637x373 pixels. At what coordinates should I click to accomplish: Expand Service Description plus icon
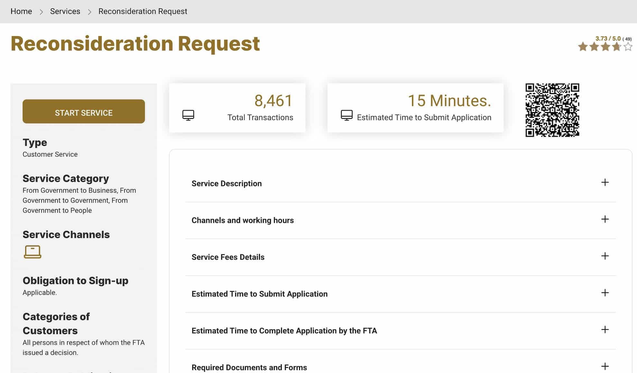(605, 182)
